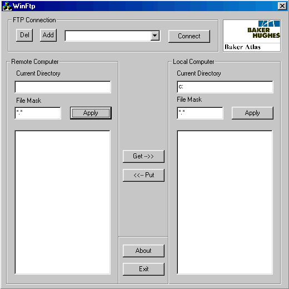Click the Local Computer File Mask field
The image size is (289, 289).
200,113
